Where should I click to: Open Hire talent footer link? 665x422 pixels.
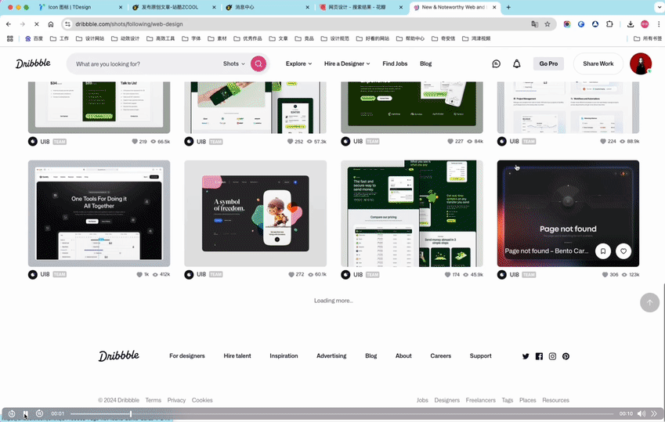pos(237,355)
